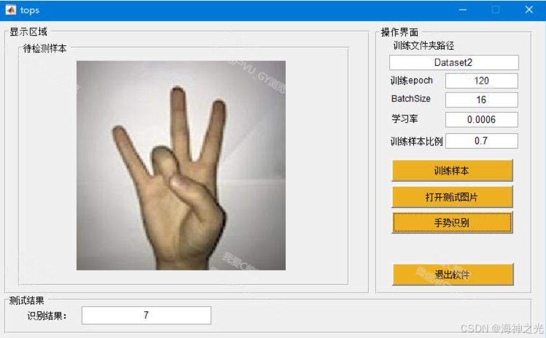
Task: Open a test image with 打开测试图片
Action: pyautogui.click(x=452, y=196)
